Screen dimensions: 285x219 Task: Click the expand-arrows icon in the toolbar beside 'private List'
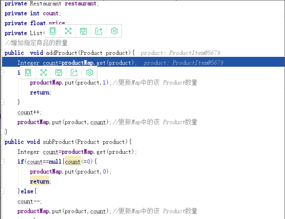pos(68,31)
